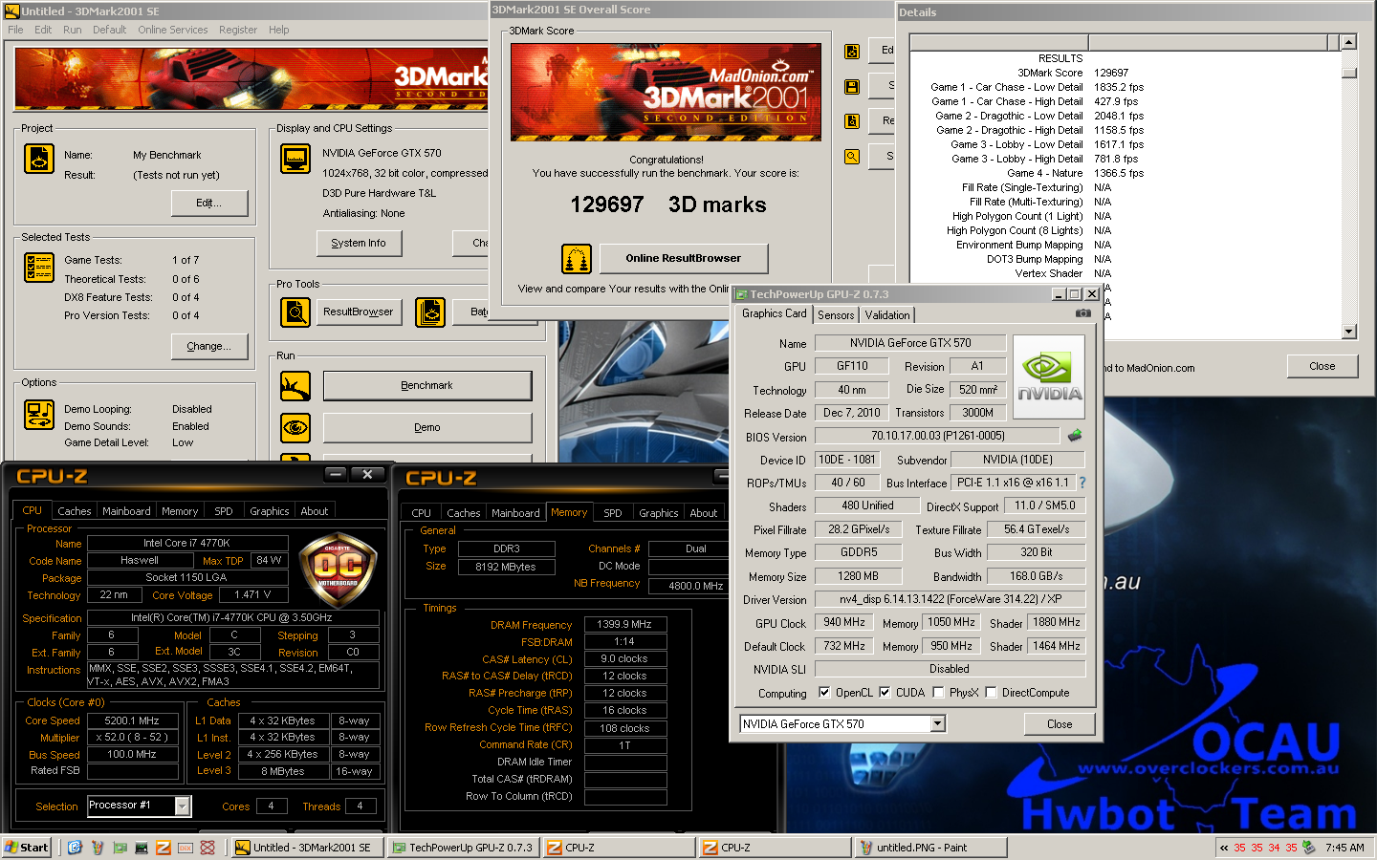Open Mainboard tab in CPU-Z processor window
The height and width of the screenshot is (860, 1377).
(x=126, y=511)
